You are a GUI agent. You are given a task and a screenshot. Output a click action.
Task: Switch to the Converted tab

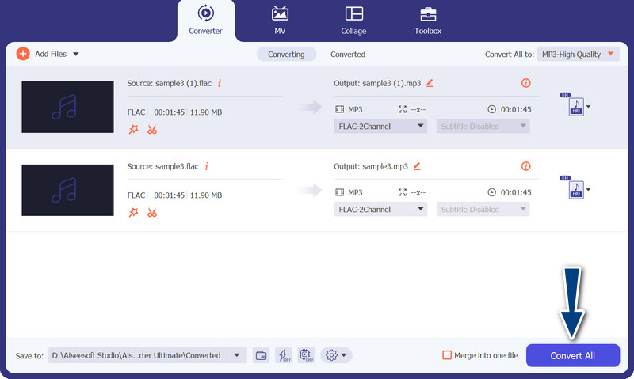pyautogui.click(x=348, y=55)
